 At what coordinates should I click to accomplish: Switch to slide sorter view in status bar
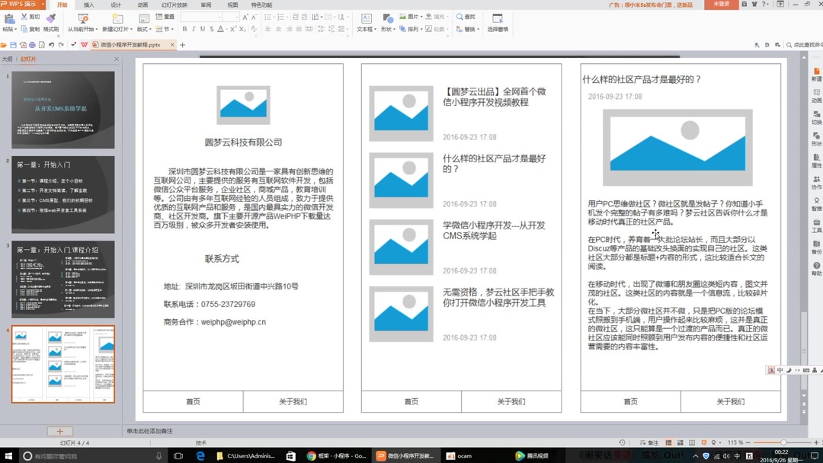(x=680, y=442)
